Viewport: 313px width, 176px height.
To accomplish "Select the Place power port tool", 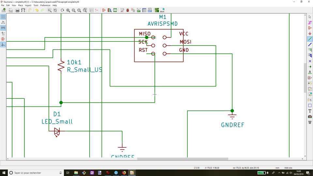I will pos(310,33).
